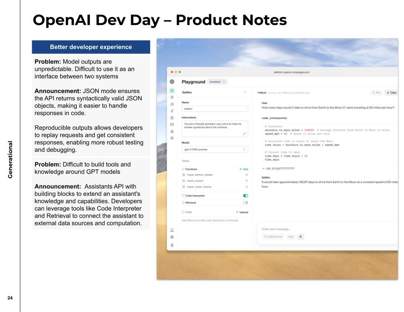
Task: Select the track_solar_flares function row
Action: click(x=215, y=187)
